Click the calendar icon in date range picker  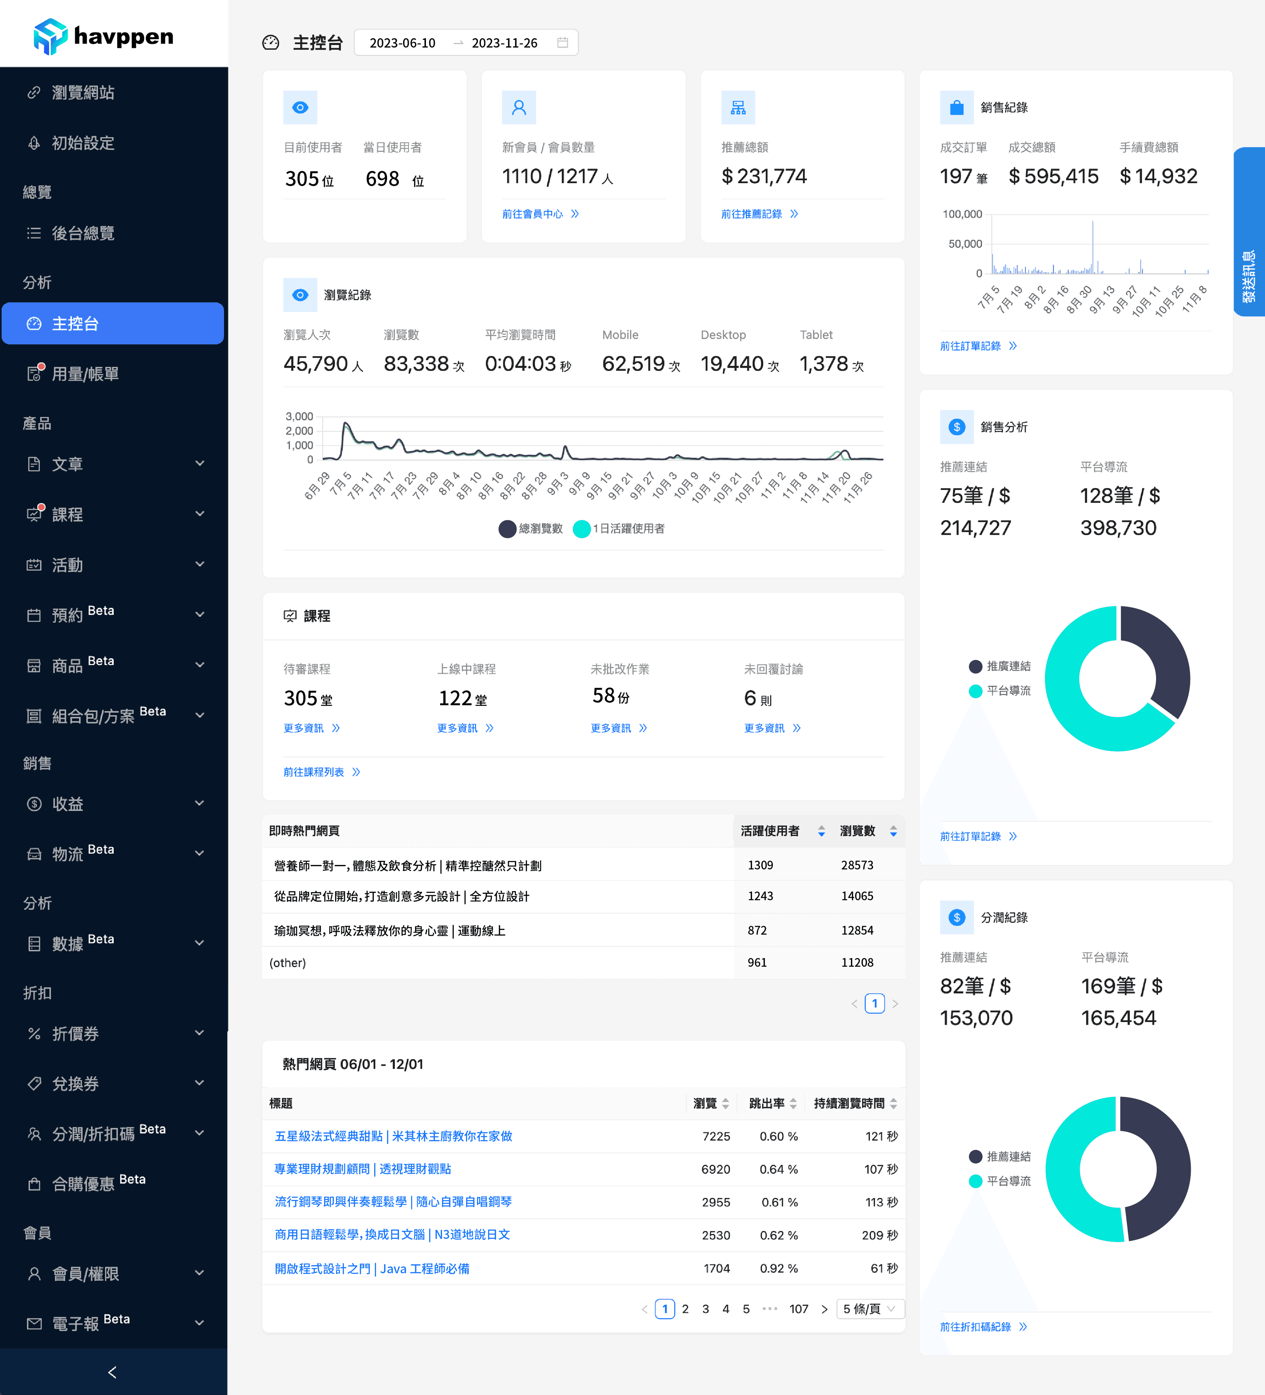(563, 43)
